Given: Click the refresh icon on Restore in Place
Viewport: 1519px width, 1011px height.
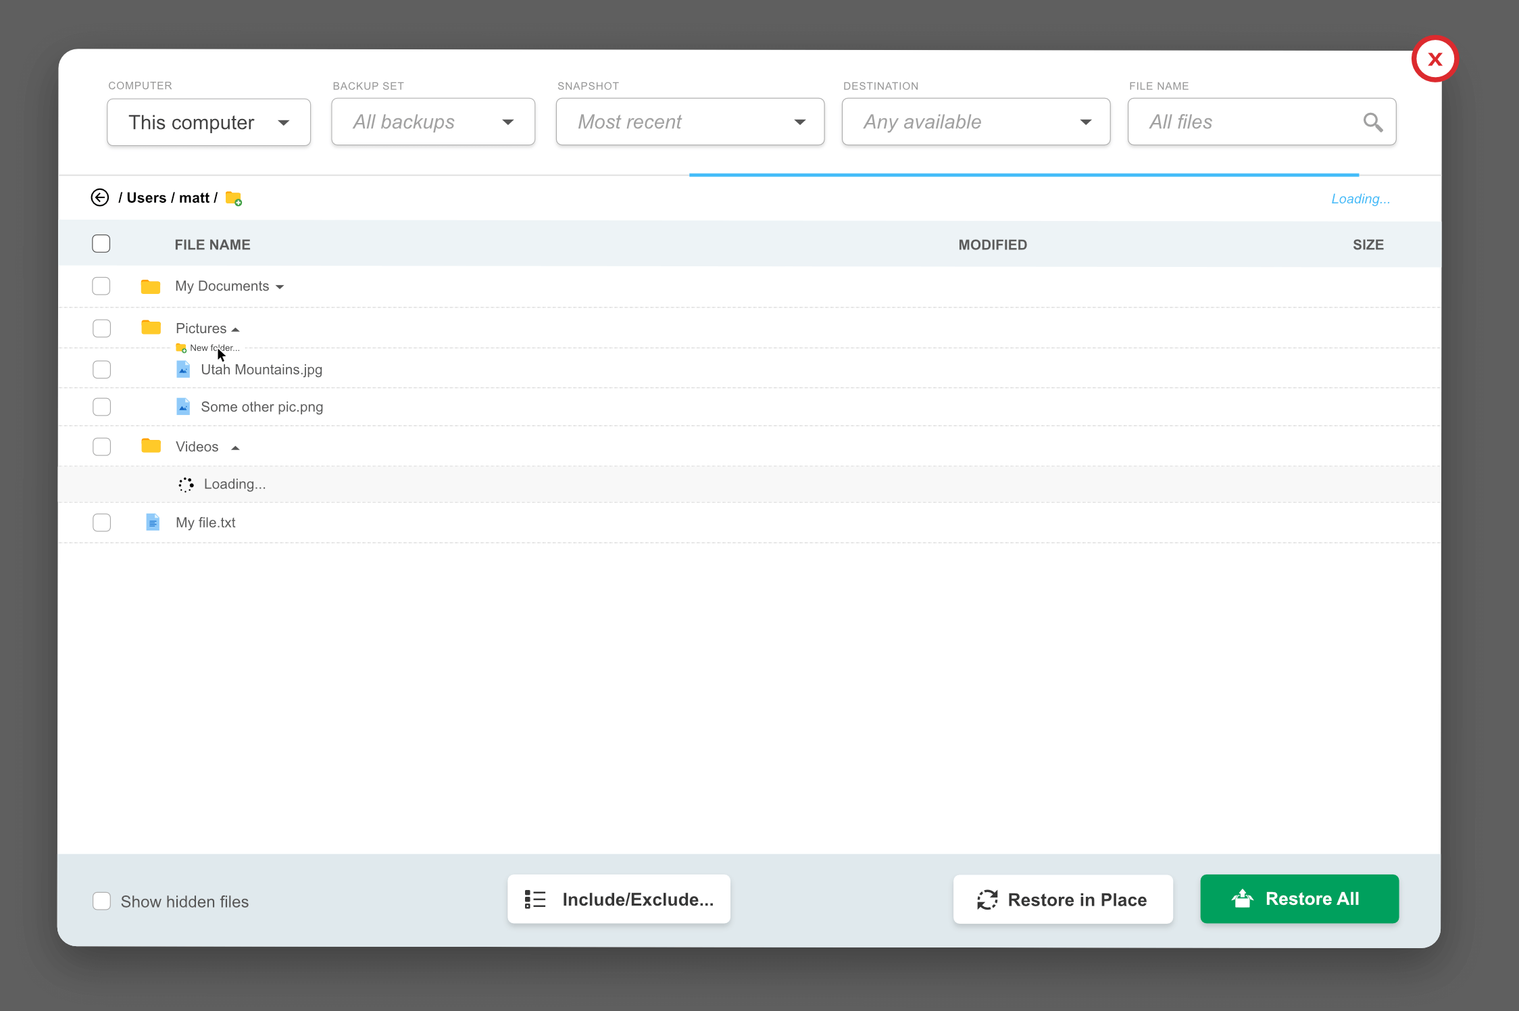Looking at the screenshot, I should point(987,899).
